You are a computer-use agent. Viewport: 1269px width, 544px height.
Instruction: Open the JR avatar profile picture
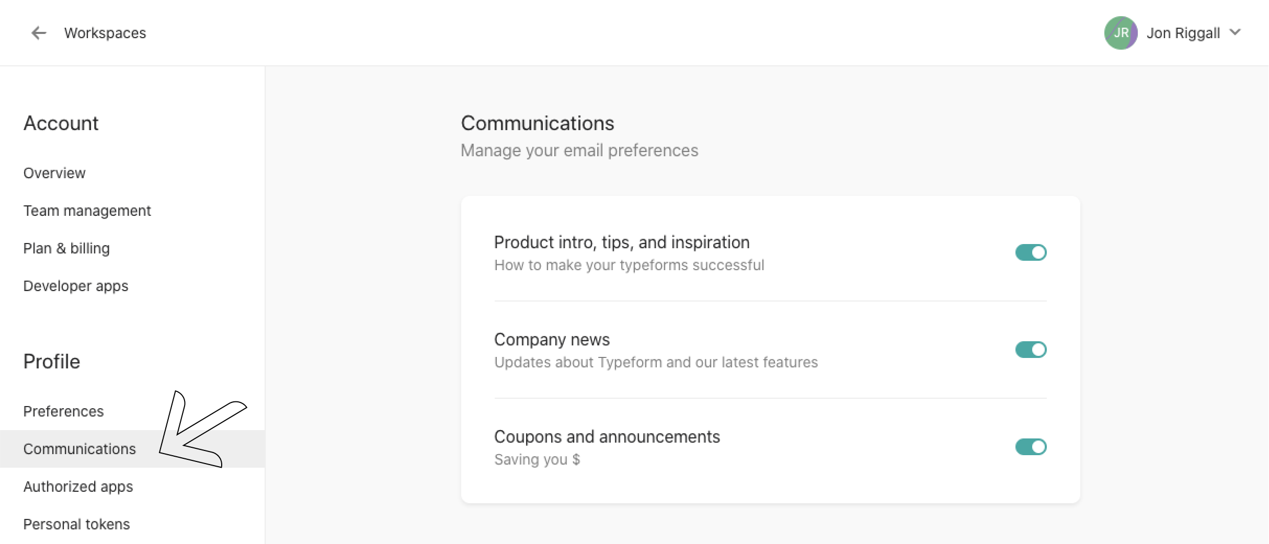(1120, 32)
